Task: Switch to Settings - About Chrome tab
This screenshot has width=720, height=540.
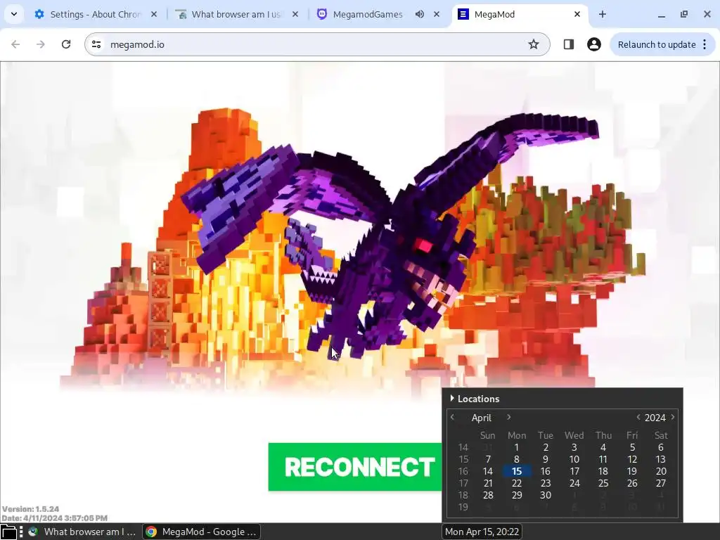Action: pyautogui.click(x=95, y=14)
